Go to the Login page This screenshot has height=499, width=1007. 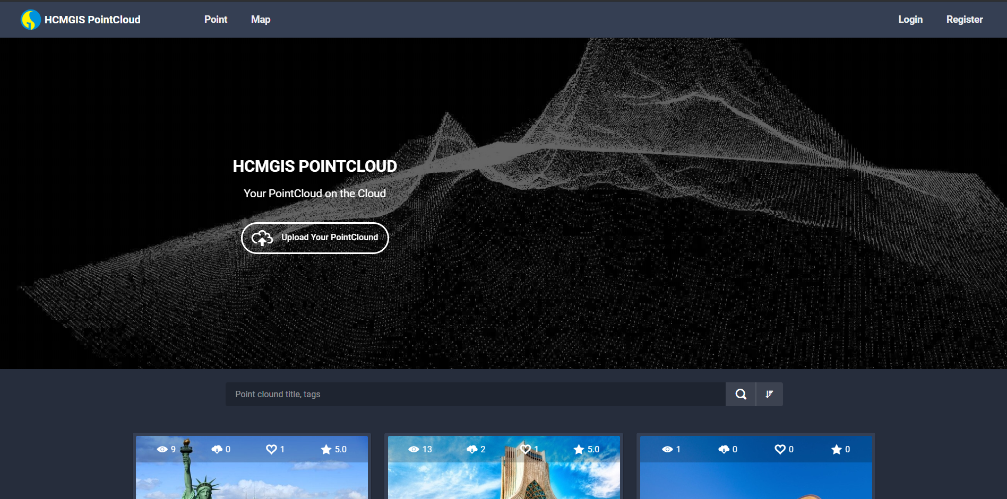910,19
